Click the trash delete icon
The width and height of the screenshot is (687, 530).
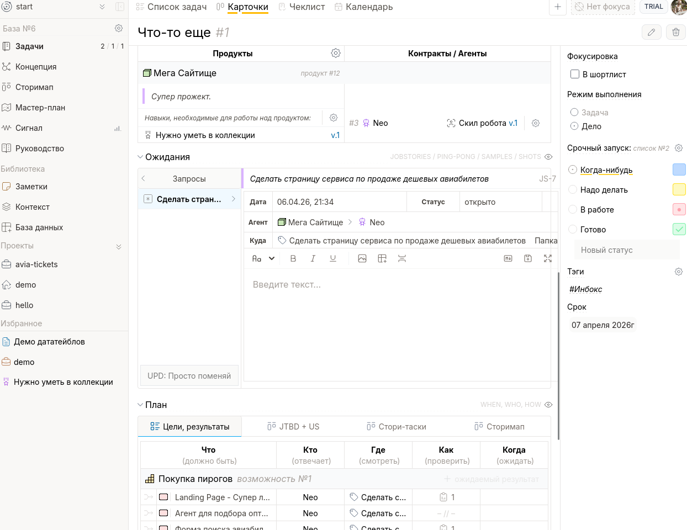pos(675,33)
